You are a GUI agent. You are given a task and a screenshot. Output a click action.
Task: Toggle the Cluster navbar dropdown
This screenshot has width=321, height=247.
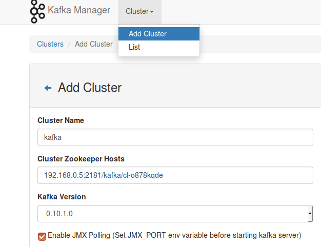point(139,11)
